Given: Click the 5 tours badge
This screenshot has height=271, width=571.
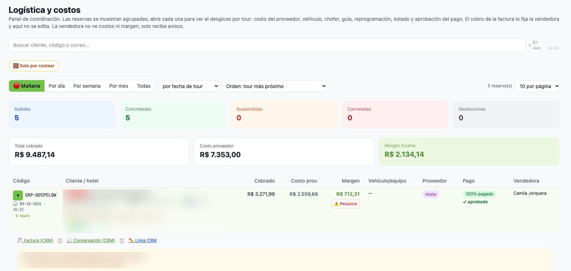Looking at the screenshot, I should pyautogui.click(x=22, y=216).
